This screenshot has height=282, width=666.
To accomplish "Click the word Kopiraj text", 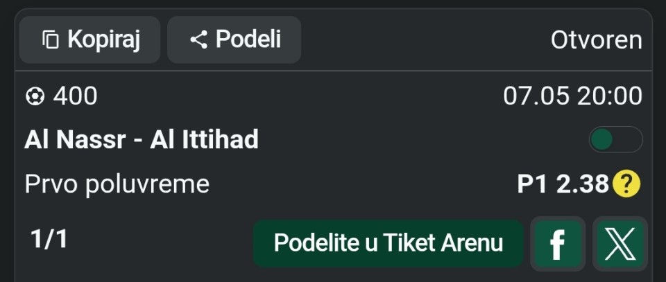I will (103, 41).
